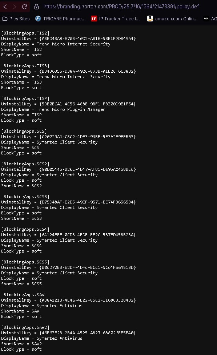Click the branding.norton.com URL address bar
This screenshot has height=355, width=217.
(x=121, y=7)
